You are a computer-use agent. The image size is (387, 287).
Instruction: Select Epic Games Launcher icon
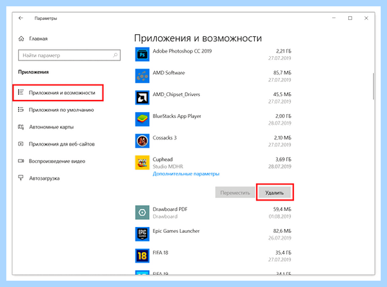(142, 234)
